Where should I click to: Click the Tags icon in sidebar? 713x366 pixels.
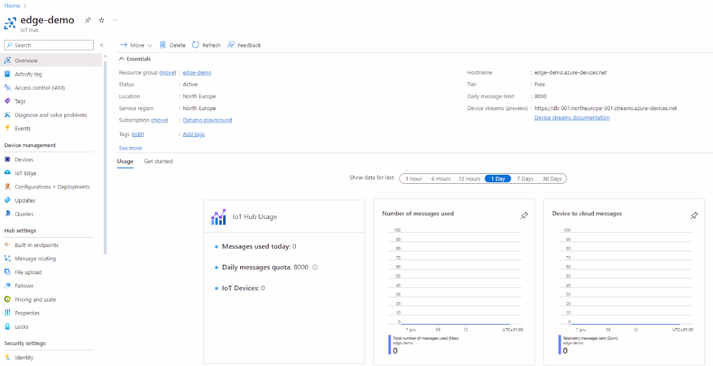(x=8, y=101)
